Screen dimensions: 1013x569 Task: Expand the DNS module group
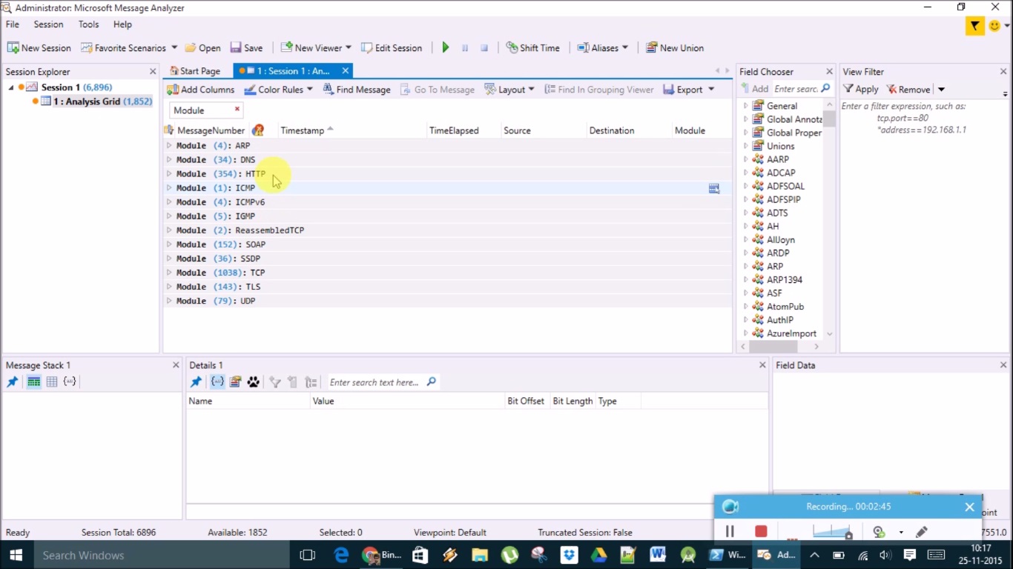(169, 160)
